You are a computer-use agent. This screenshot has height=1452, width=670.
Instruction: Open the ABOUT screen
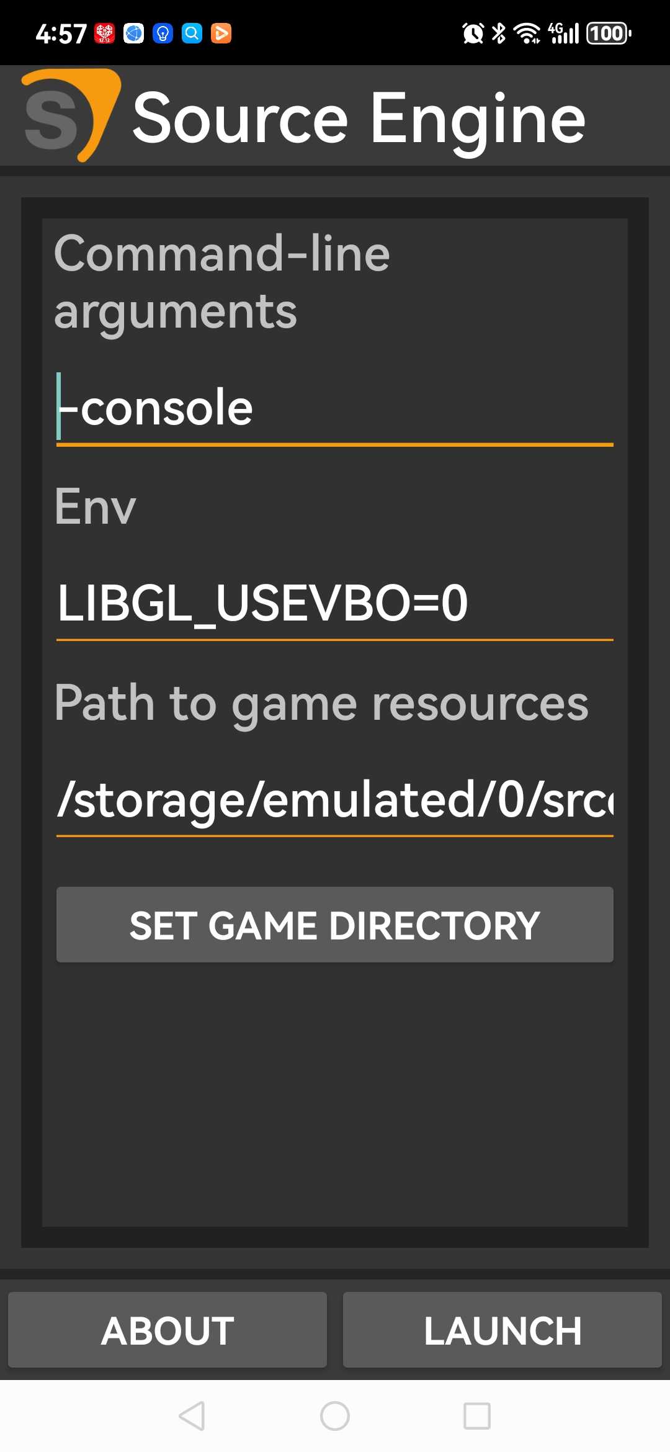(167, 1330)
